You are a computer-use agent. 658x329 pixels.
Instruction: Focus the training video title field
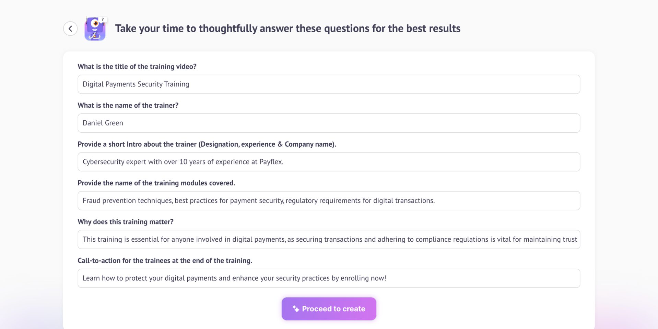[x=329, y=84]
